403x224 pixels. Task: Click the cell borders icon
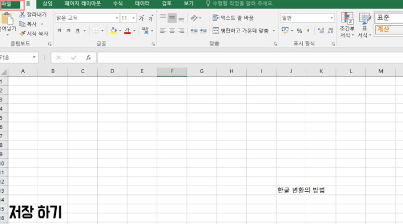tap(95, 31)
